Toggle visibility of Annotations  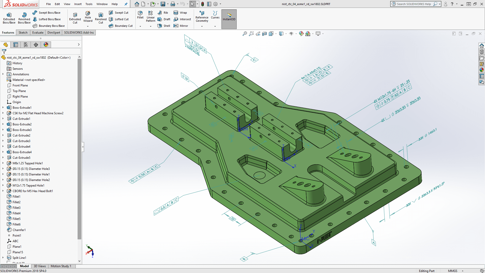(x=21, y=74)
